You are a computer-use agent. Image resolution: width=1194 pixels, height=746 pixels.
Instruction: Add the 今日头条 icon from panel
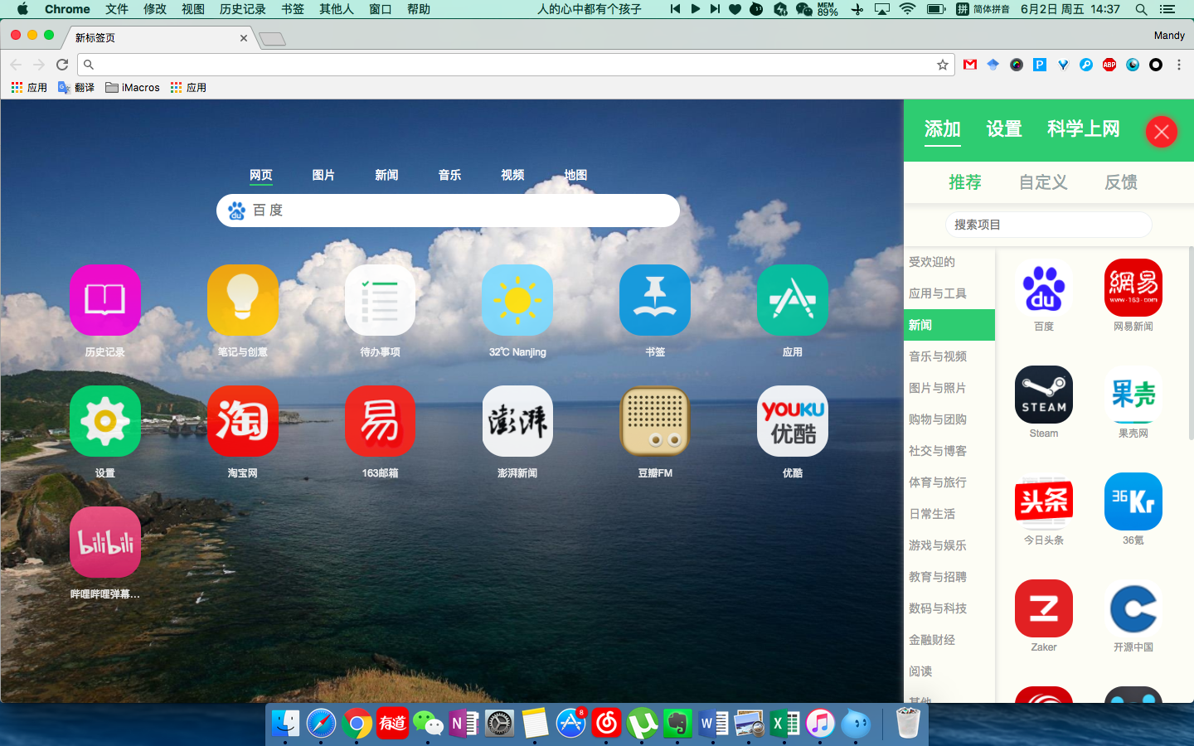pos(1044,501)
